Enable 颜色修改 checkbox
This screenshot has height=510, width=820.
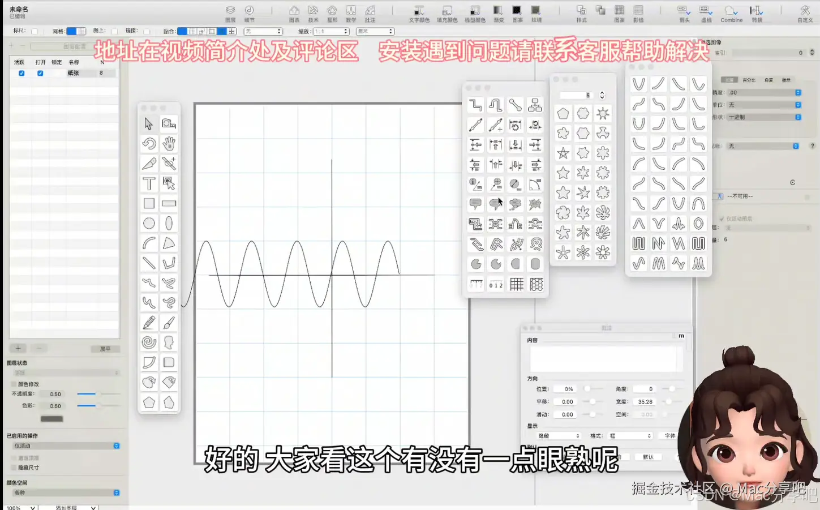point(14,384)
